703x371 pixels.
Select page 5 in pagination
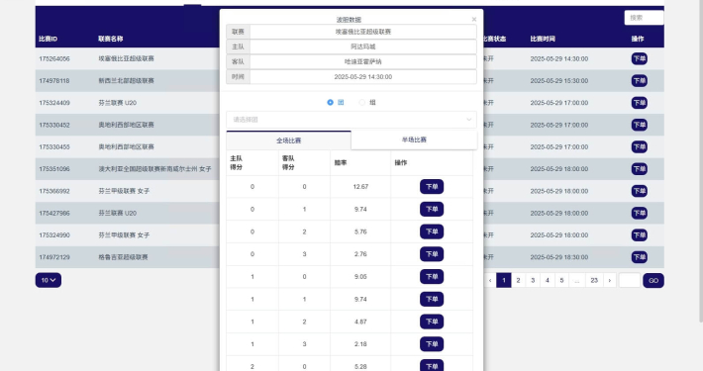pos(561,281)
